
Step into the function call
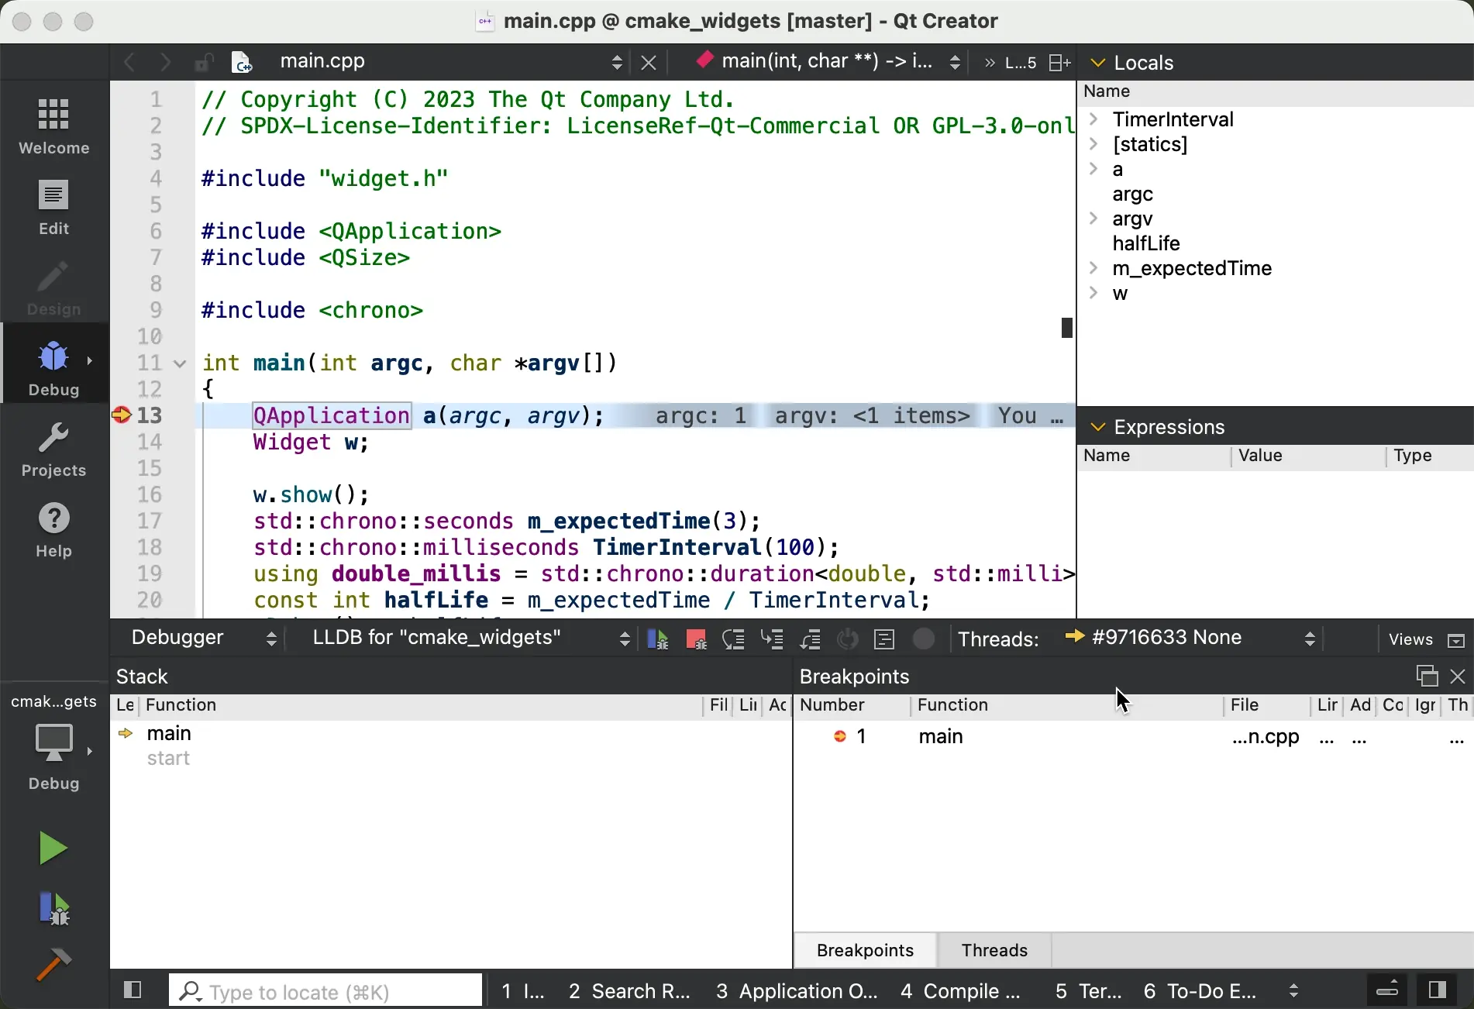click(772, 638)
